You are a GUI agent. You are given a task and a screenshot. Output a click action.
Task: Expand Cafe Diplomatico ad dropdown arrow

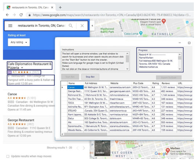point(22,68)
